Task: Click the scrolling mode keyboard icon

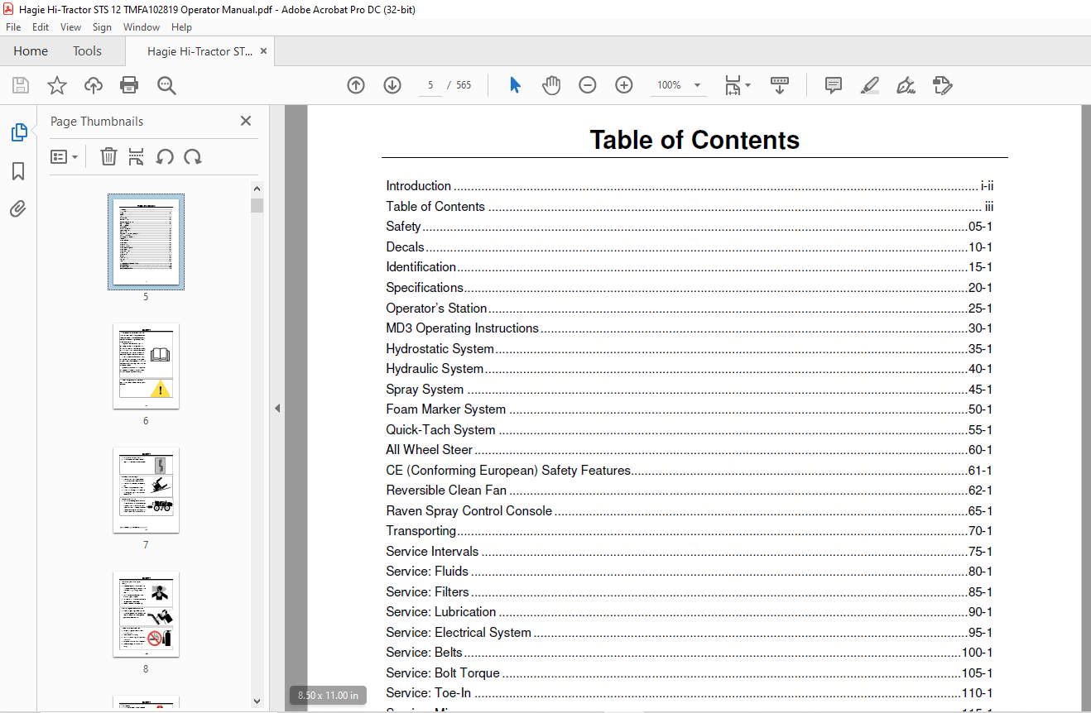Action: point(779,85)
